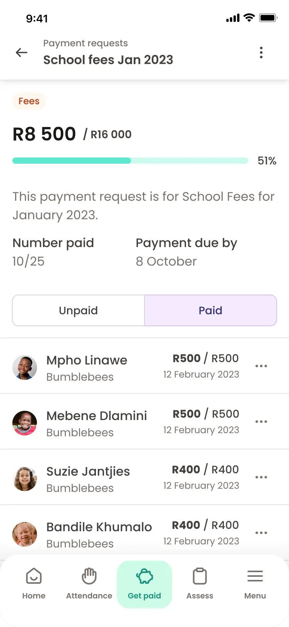Tap the battery status icon
The image size is (289, 627).
point(268,18)
